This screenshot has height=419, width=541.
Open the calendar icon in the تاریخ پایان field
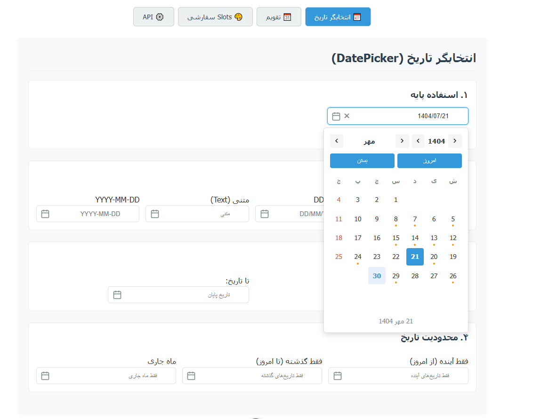[117, 295]
